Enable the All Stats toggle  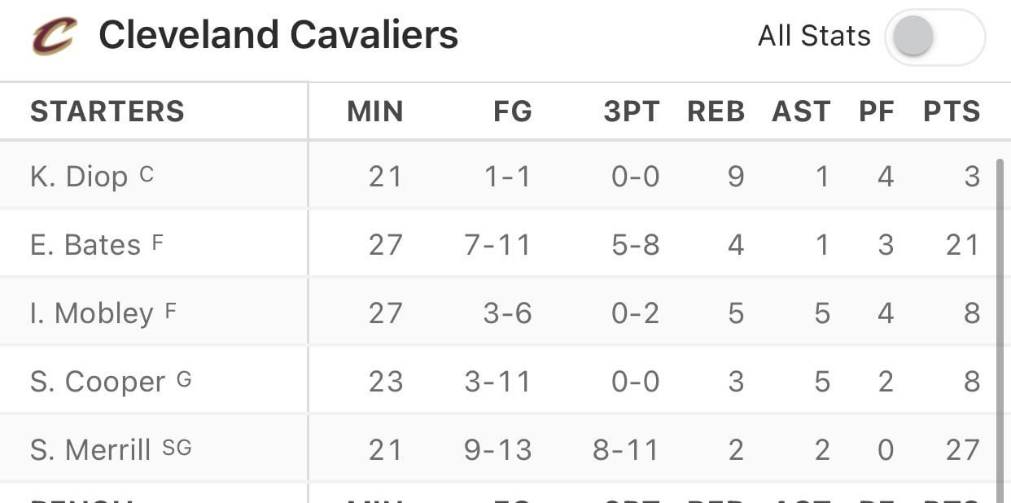(x=934, y=37)
